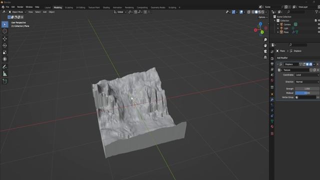Screen dimensions: 320x180
Task: Open the Material properties tab
Action: coord(272,126)
